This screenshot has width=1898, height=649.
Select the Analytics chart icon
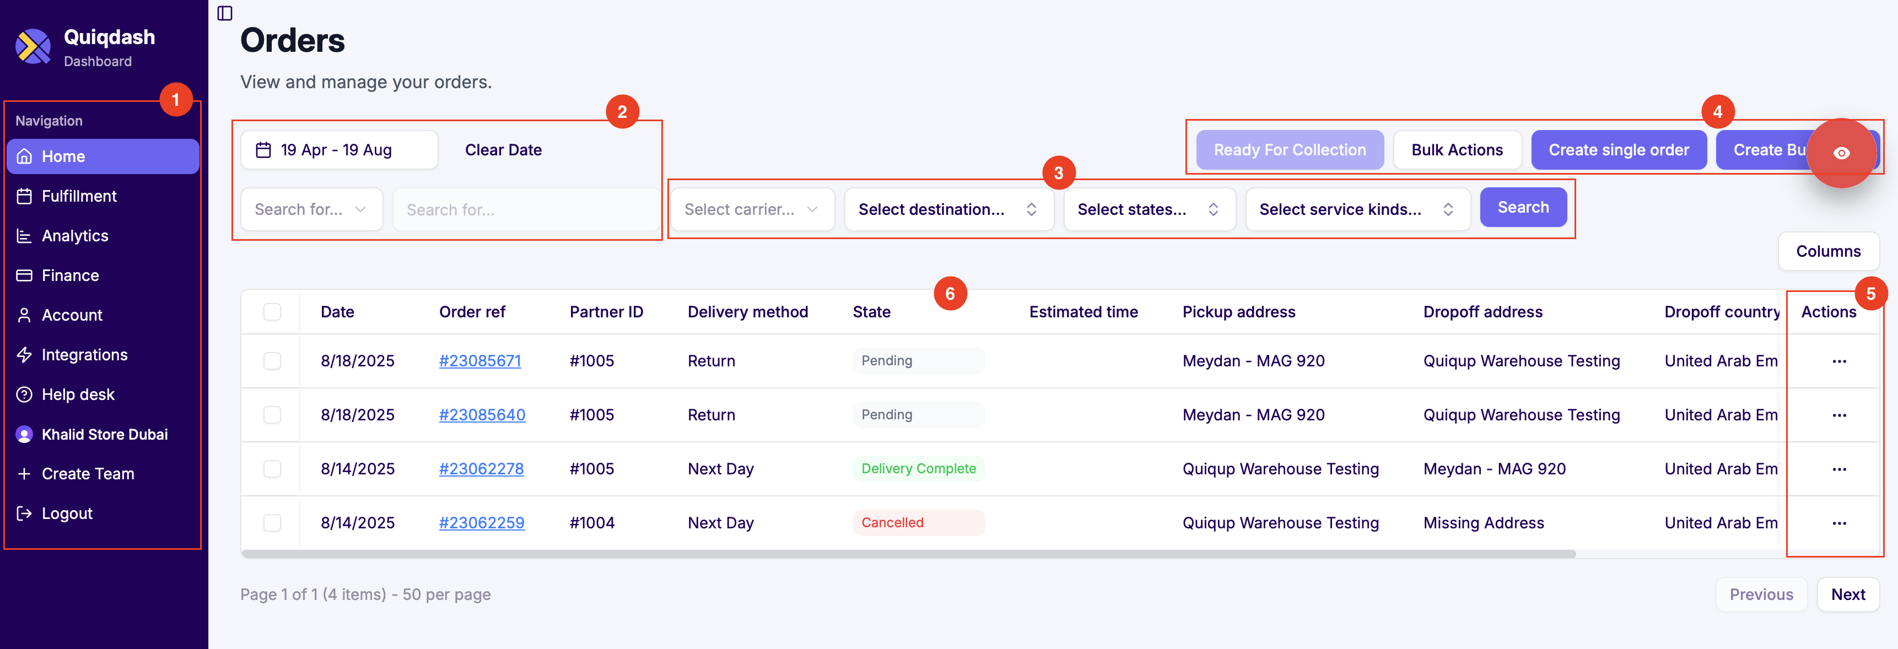point(24,236)
